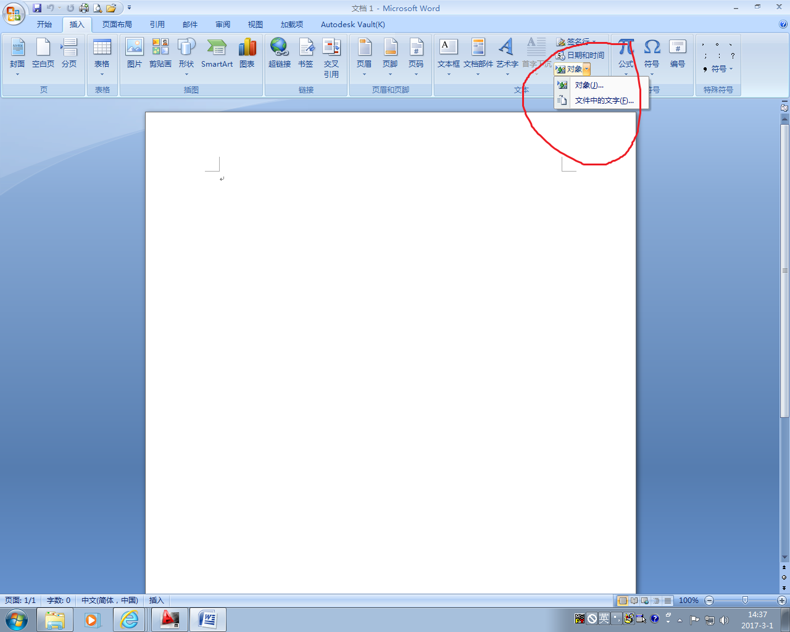
Task: Click the page count 页面: 1/1
Action: (x=20, y=601)
